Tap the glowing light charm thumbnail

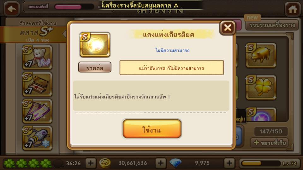pyautogui.click(x=95, y=45)
